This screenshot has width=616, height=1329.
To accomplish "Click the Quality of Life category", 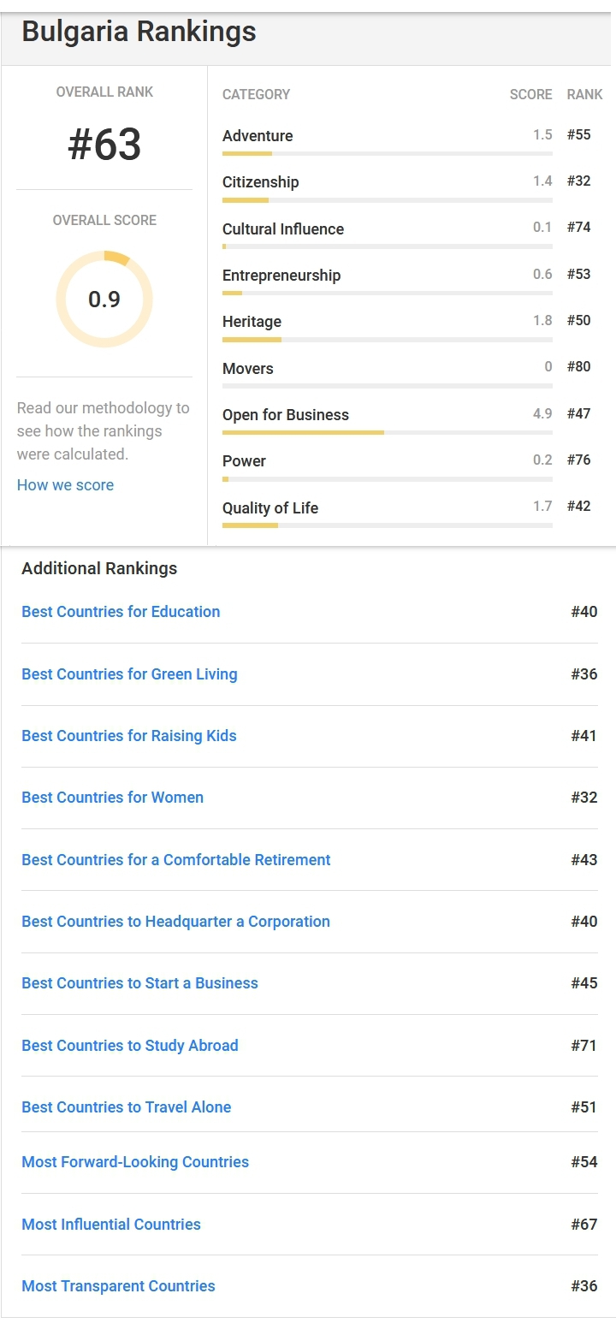I will click(270, 508).
